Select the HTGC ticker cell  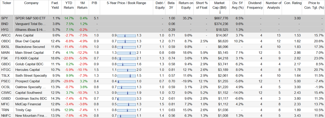point(6,70)
